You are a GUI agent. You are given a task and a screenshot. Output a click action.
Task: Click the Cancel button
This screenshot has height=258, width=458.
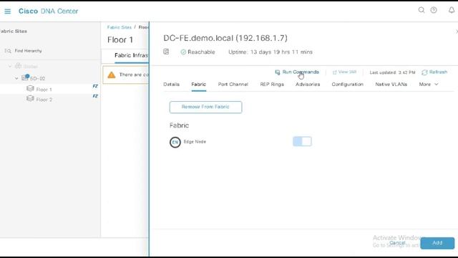(x=397, y=243)
